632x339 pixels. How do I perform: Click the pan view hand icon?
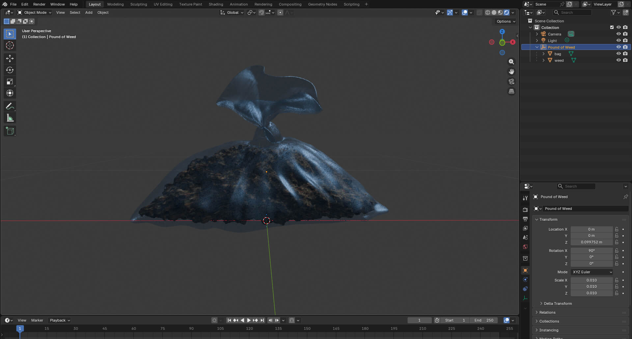(x=511, y=72)
